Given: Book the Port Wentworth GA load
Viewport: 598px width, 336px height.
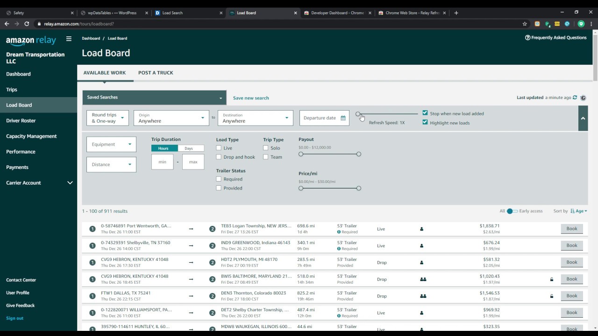Looking at the screenshot, I should 572,229.
